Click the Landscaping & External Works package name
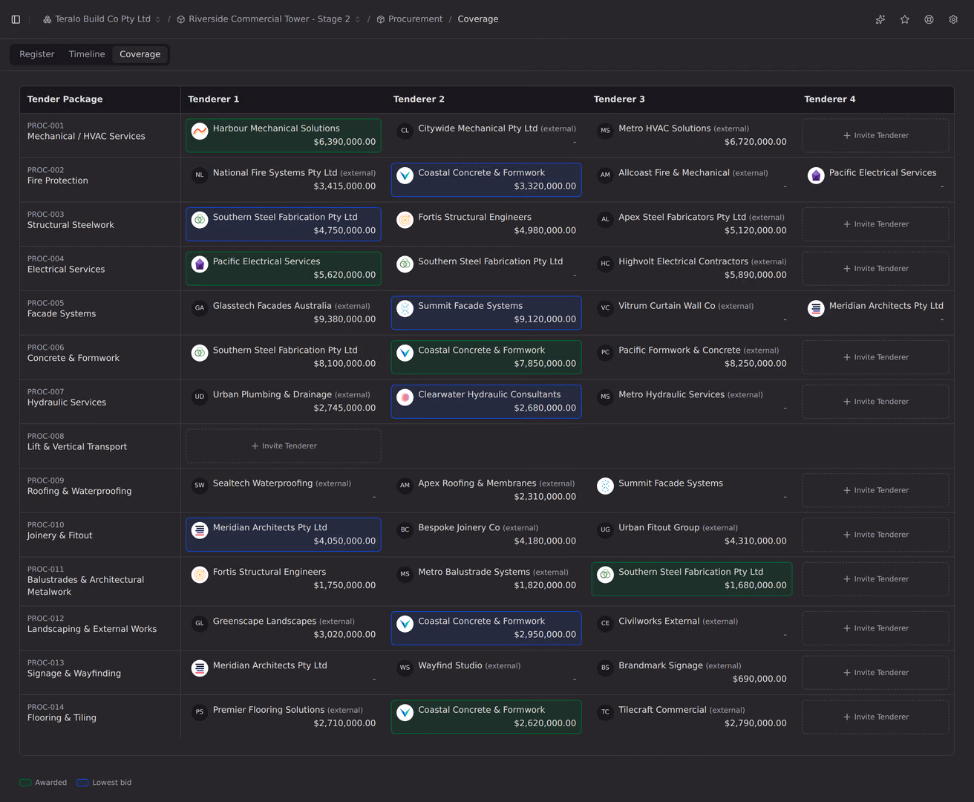The image size is (974, 802). click(x=92, y=629)
